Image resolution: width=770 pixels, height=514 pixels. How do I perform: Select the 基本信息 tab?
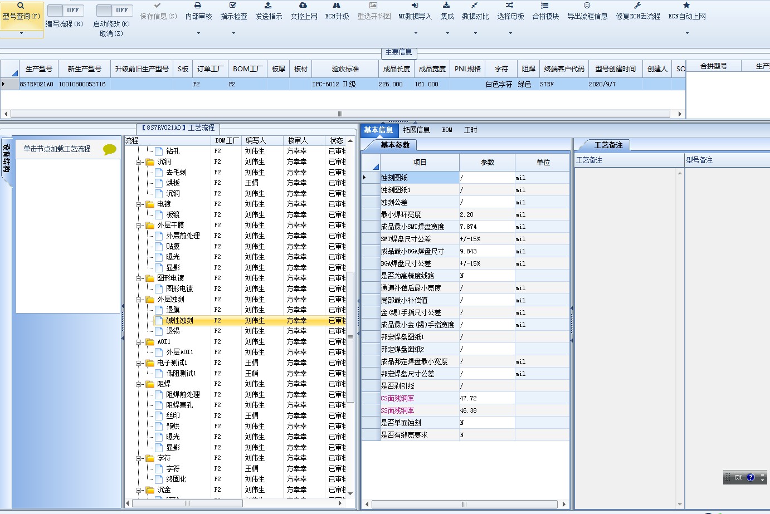coord(378,130)
